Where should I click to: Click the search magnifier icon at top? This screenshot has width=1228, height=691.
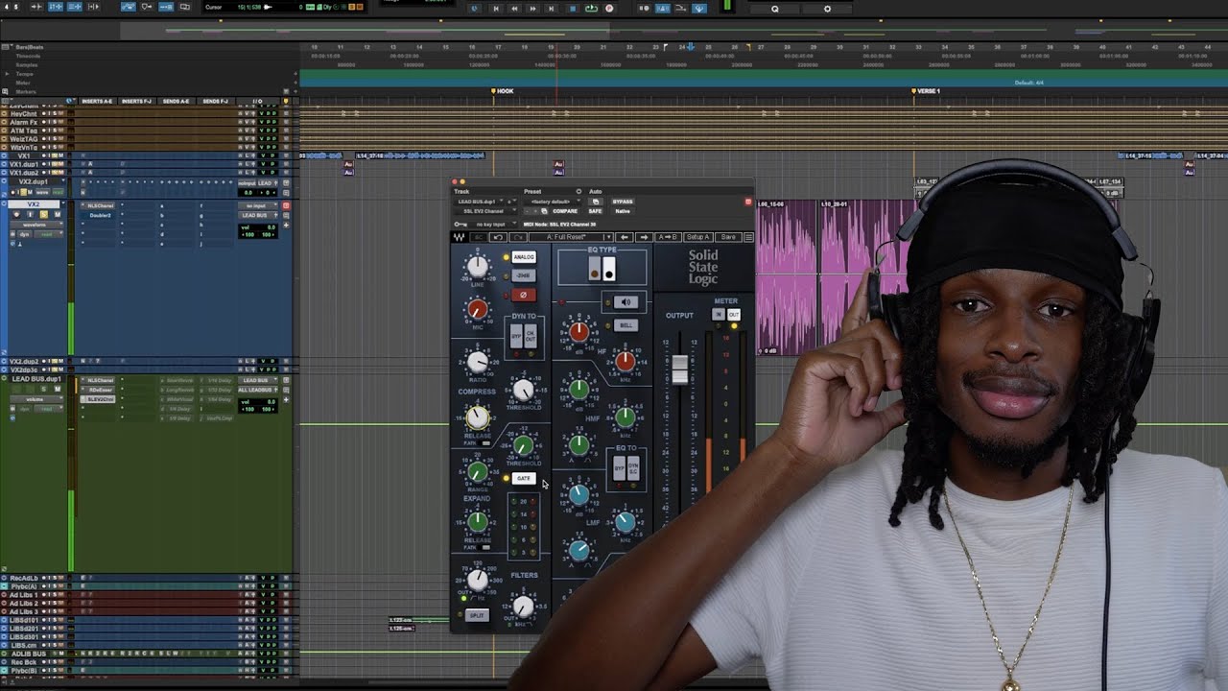click(x=775, y=9)
